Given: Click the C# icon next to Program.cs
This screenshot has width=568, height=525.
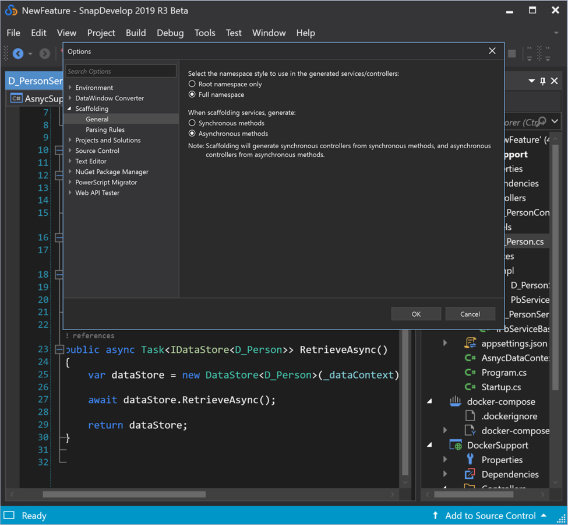Looking at the screenshot, I should (470, 372).
